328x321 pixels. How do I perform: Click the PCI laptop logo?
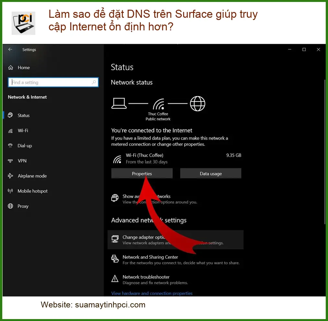(x=23, y=23)
